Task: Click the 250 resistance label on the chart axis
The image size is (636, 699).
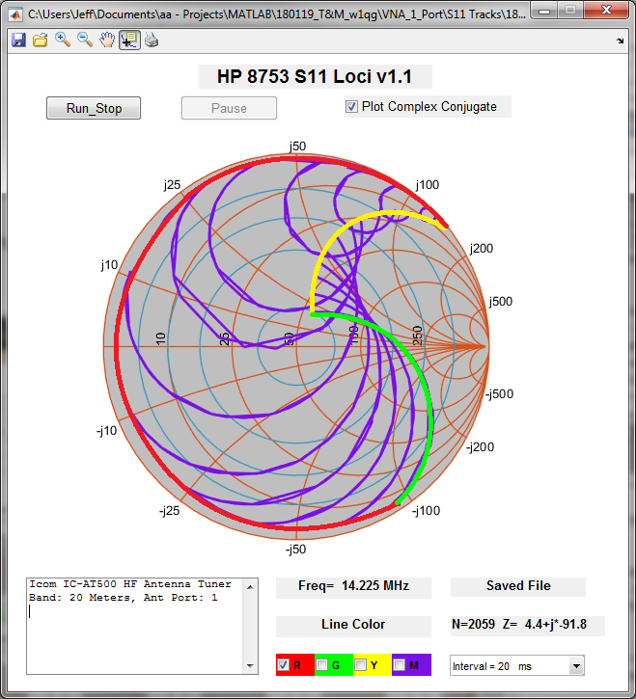Action: [x=417, y=336]
